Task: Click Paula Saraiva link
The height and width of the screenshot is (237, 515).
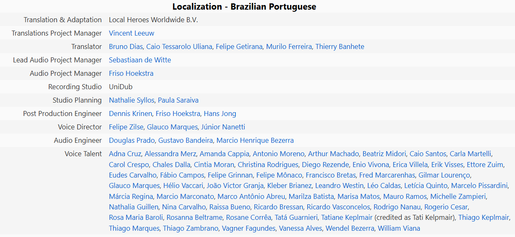Action: [178, 100]
